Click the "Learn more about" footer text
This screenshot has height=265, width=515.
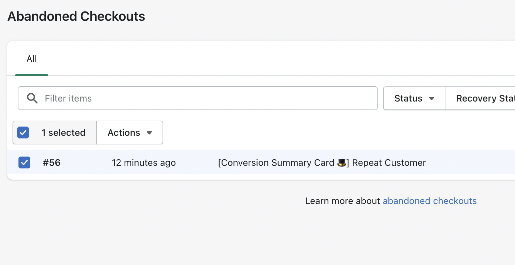coord(343,201)
